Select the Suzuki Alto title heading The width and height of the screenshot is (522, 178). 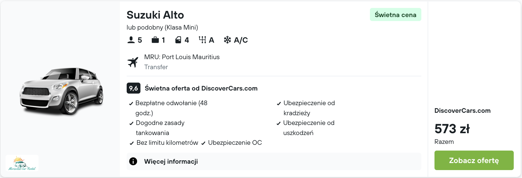(x=155, y=15)
